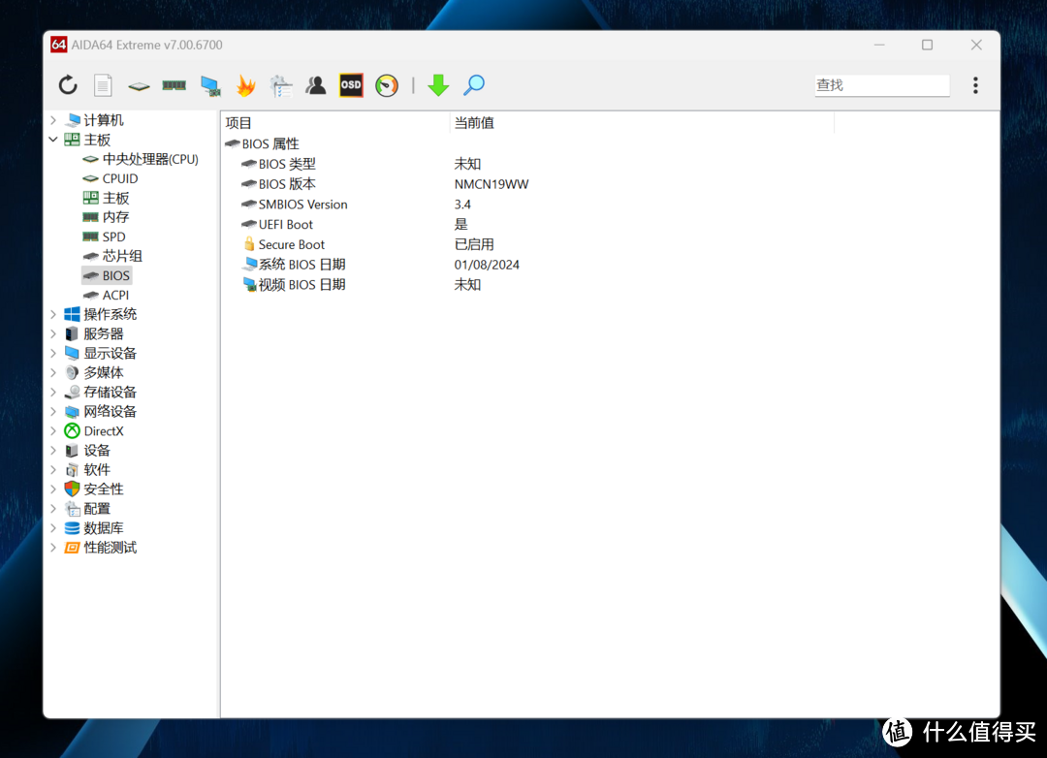Expand the 存储设备 tree node
The image size is (1047, 758).
[53, 392]
